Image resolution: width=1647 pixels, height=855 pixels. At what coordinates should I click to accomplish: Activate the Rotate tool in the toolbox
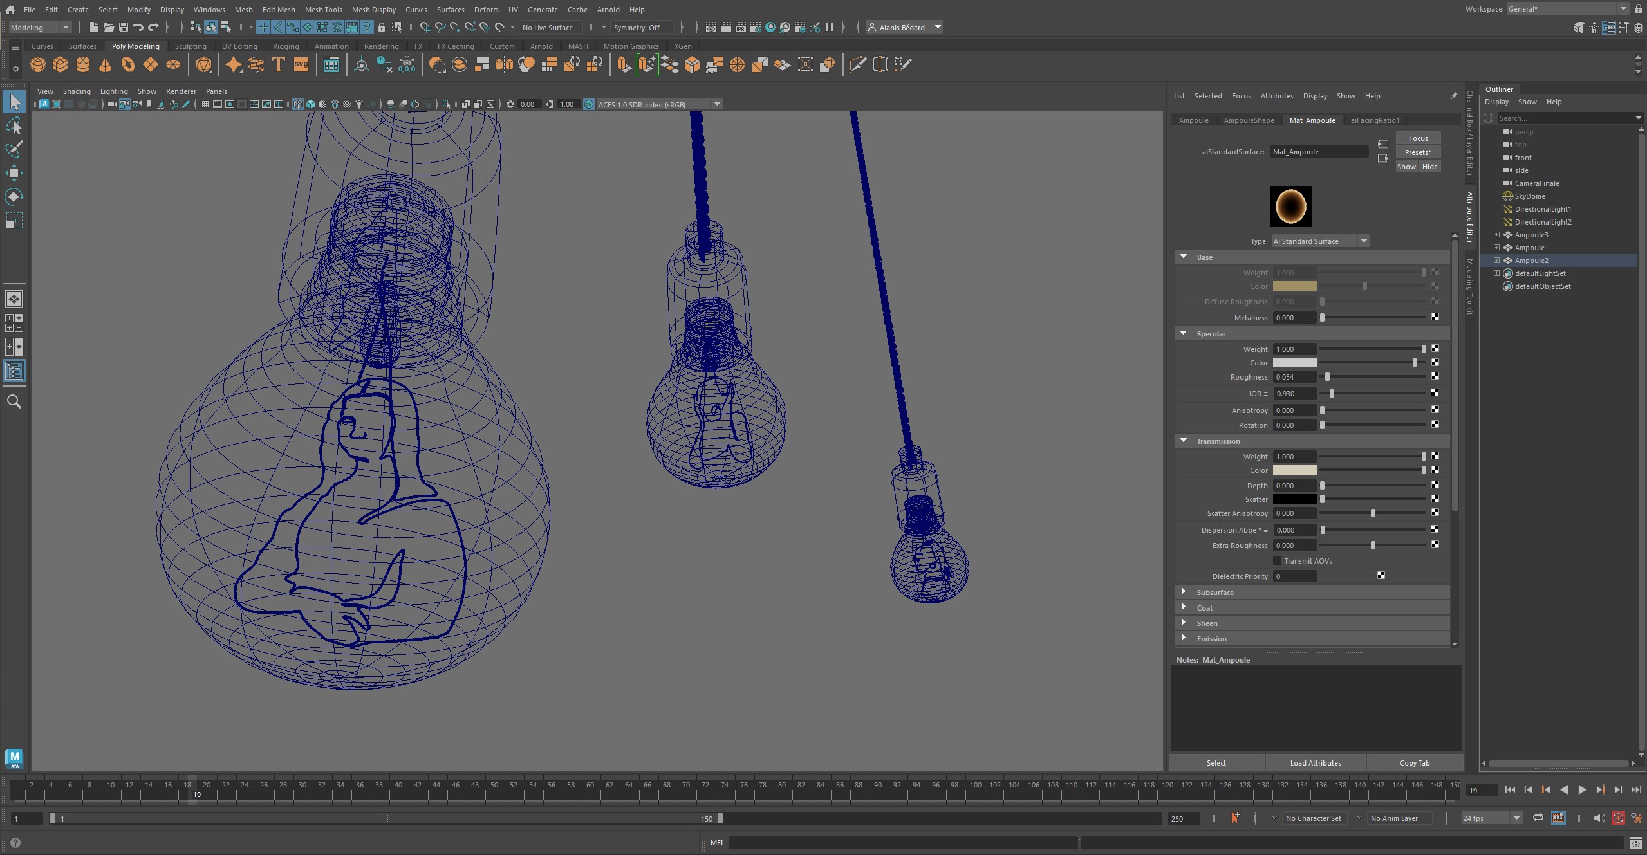click(x=14, y=196)
